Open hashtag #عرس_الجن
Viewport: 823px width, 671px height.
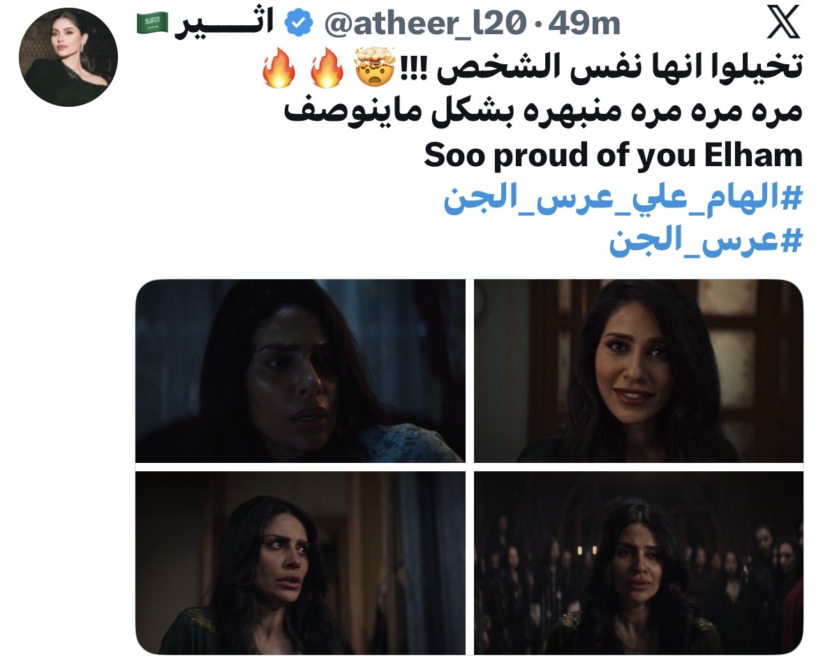pyautogui.click(x=706, y=241)
